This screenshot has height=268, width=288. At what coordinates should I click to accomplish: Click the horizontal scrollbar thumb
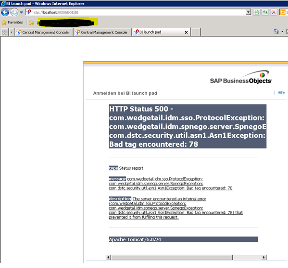point(172,257)
